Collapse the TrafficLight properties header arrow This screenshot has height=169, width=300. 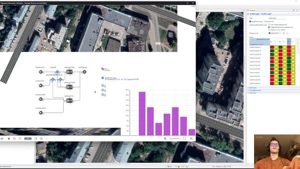248,14
